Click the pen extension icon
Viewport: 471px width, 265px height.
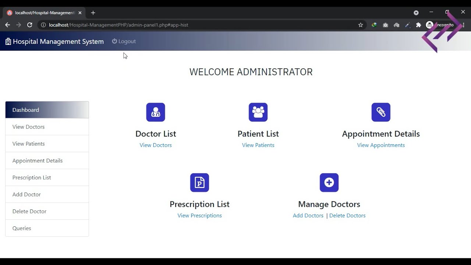(x=407, y=25)
